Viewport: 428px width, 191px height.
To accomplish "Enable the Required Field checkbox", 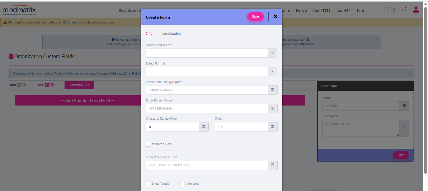I will pyautogui.click(x=148, y=144).
